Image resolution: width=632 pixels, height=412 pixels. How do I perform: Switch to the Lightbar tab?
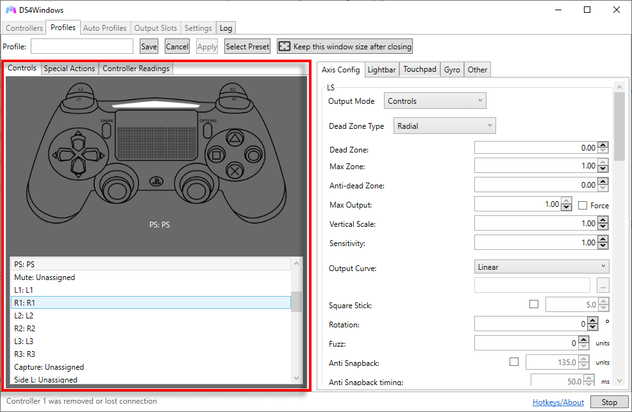pyautogui.click(x=381, y=70)
